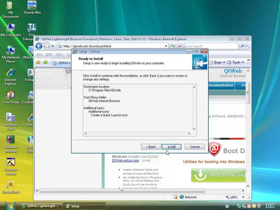Select the My Computer desktop icon
Image resolution: width=280 pixels, height=210 pixels.
coord(11,30)
